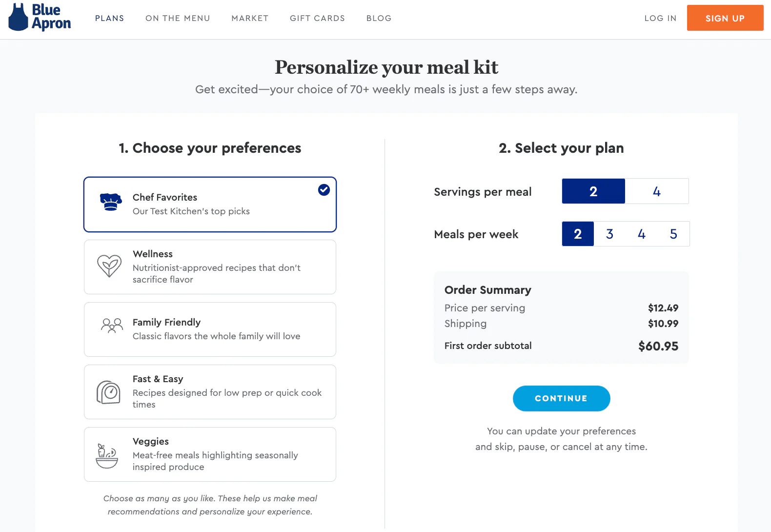This screenshot has height=532, width=771.
Task: Click the SIGN UP button
Action: (725, 18)
